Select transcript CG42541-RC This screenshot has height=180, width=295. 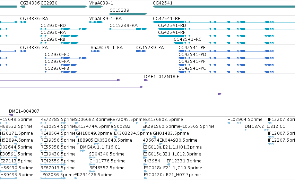coord(188,39)
